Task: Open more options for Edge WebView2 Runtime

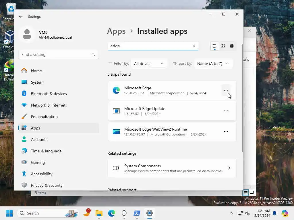Action: point(226,131)
